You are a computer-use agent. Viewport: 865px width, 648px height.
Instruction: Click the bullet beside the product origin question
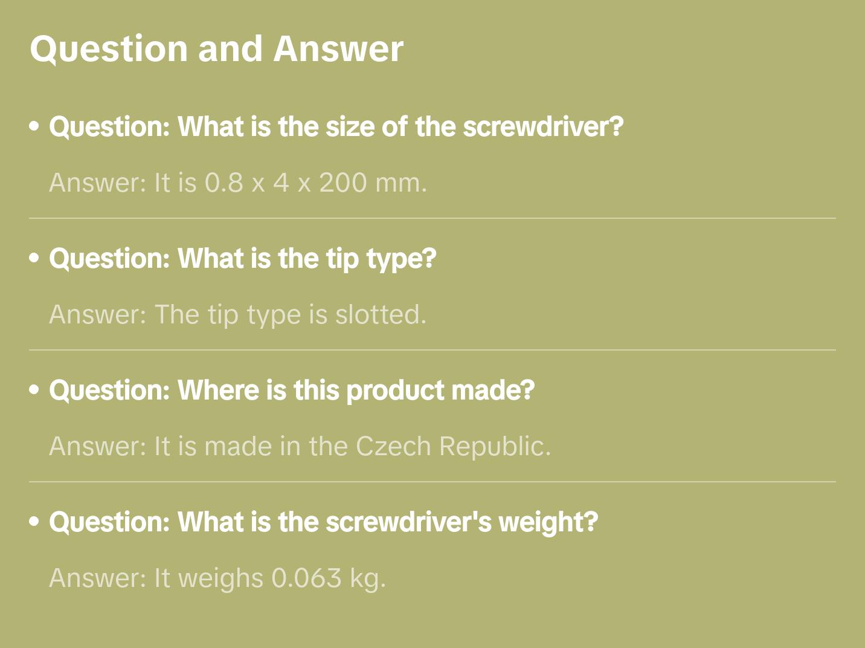point(34,390)
